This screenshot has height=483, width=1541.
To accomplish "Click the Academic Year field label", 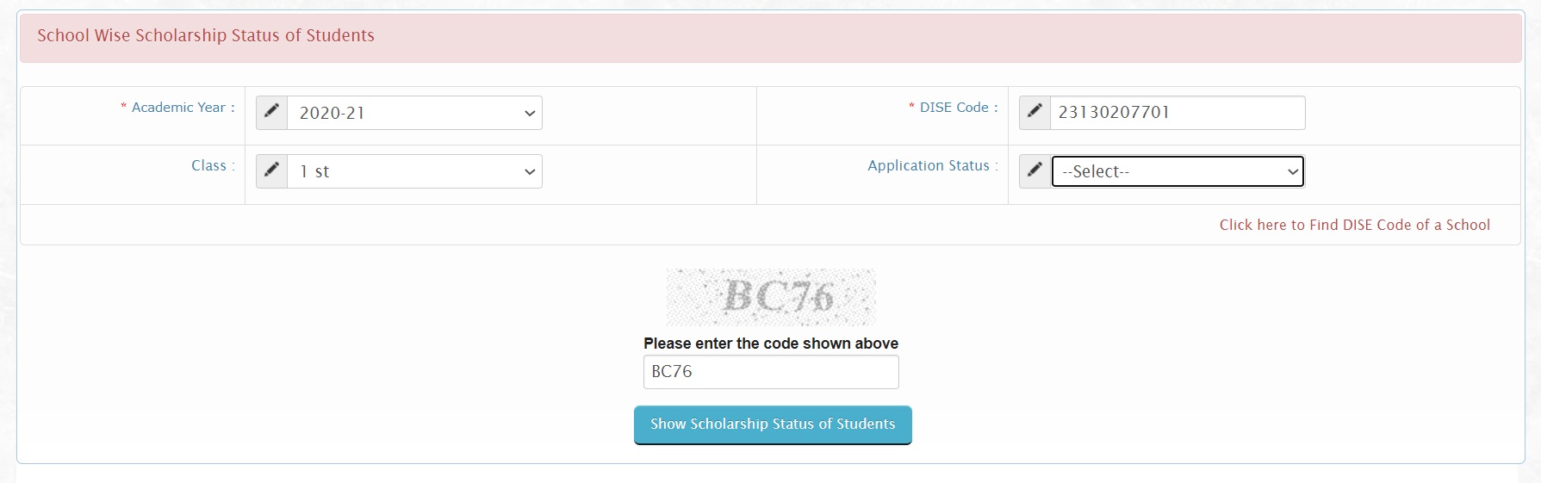I will tap(178, 108).
